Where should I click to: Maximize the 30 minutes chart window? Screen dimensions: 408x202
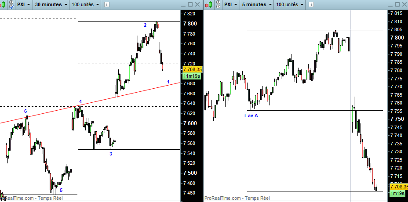pos(190,4)
